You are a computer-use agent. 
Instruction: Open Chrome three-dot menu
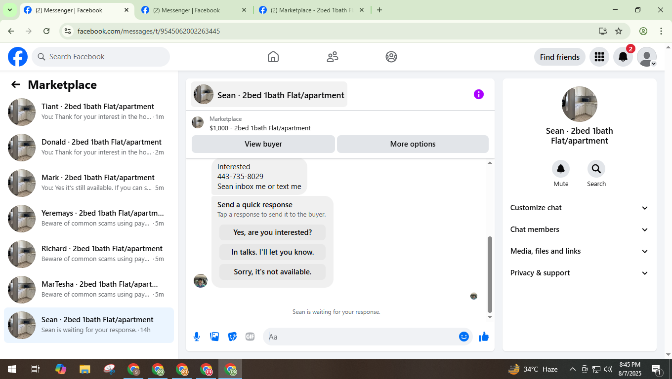click(x=661, y=31)
